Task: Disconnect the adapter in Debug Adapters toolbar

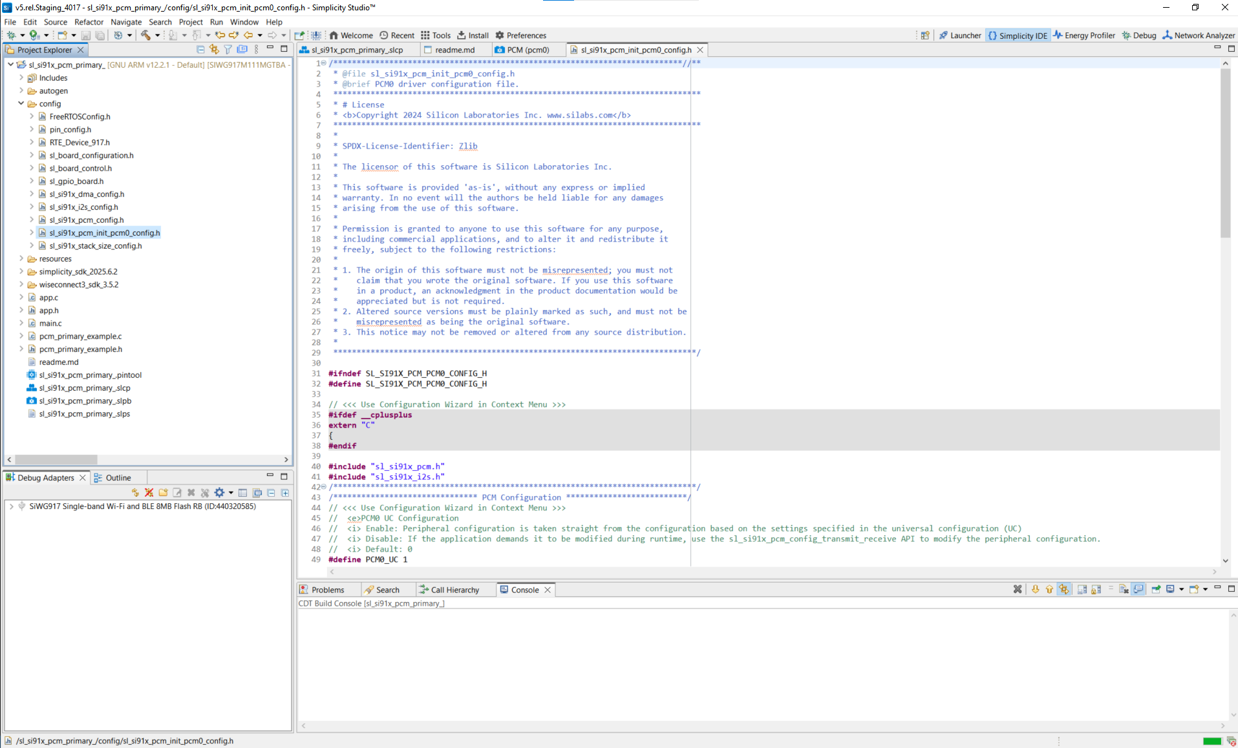Action: [x=148, y=492]
